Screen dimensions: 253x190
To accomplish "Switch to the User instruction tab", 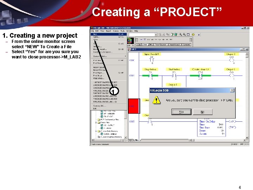I will tap(145, 45).
